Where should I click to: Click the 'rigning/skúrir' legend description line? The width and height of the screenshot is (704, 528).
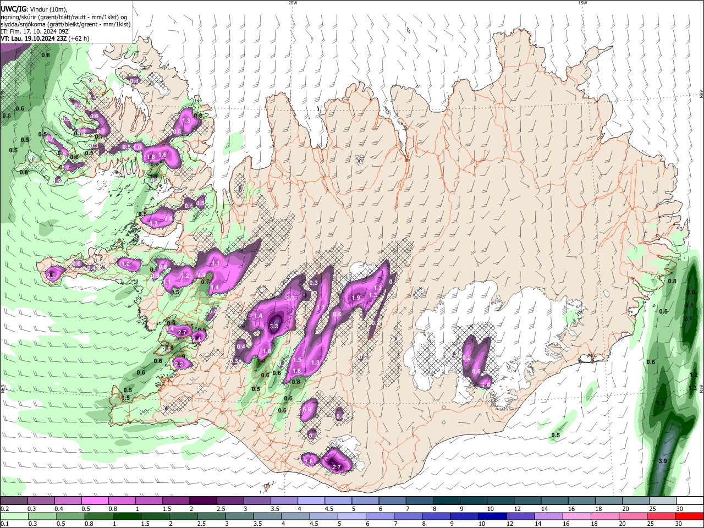pos(64,16)
